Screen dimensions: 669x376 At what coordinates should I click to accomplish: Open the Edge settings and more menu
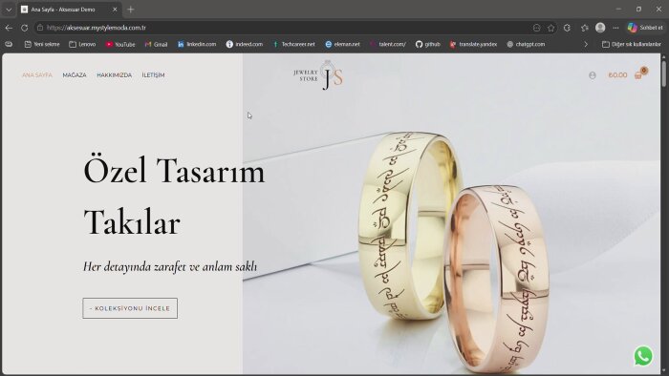point(615,28)
